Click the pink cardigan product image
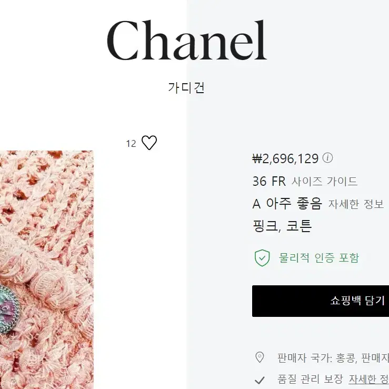 pyautogui.click(x=47, y=270)
